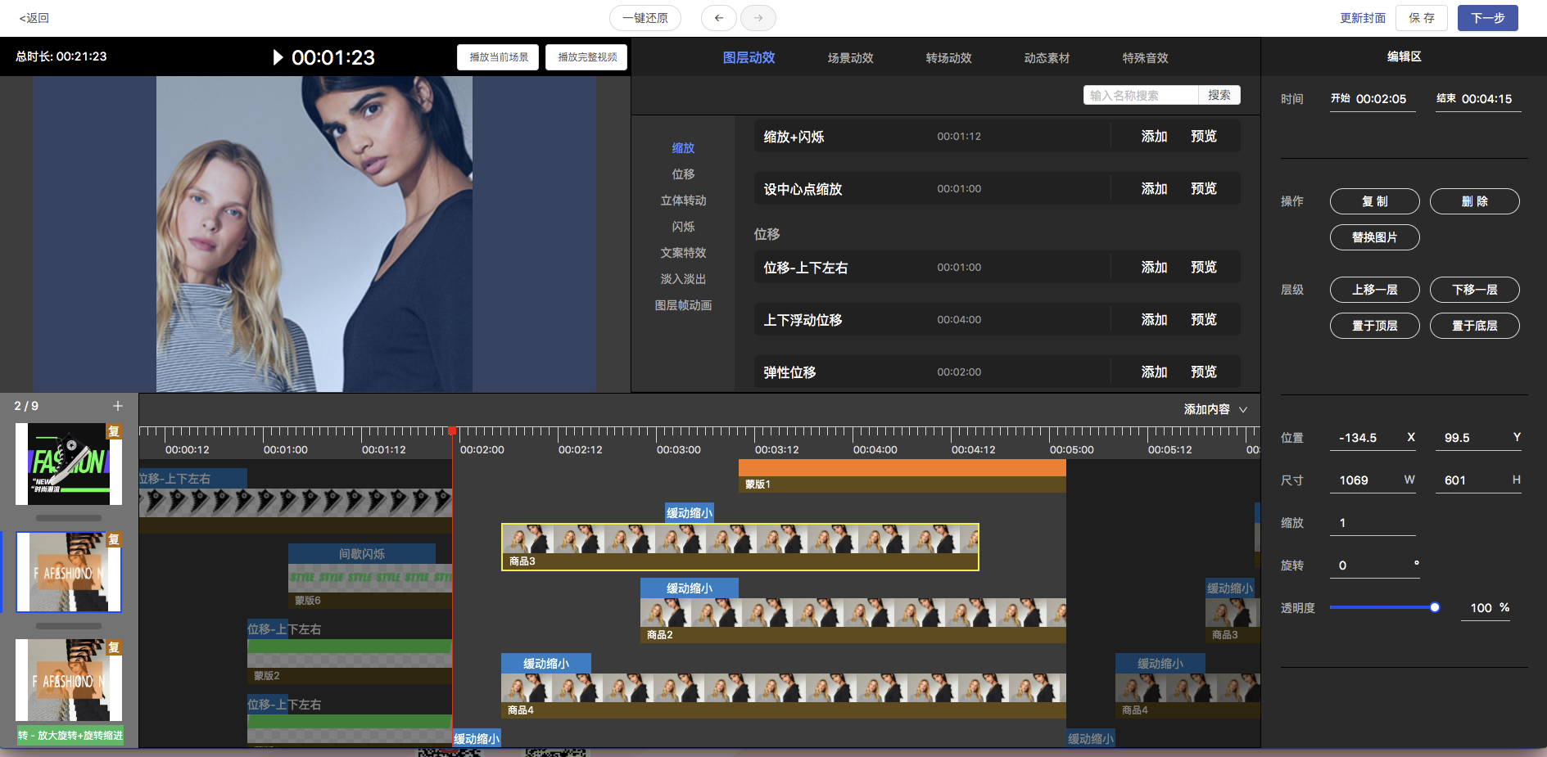This screenshot has height=757, width=1547.
Task: Adjust the 透明度 slider handle
Action: [x=1434, y=607]
